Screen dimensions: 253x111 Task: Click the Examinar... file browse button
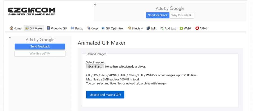pos(95,66)
